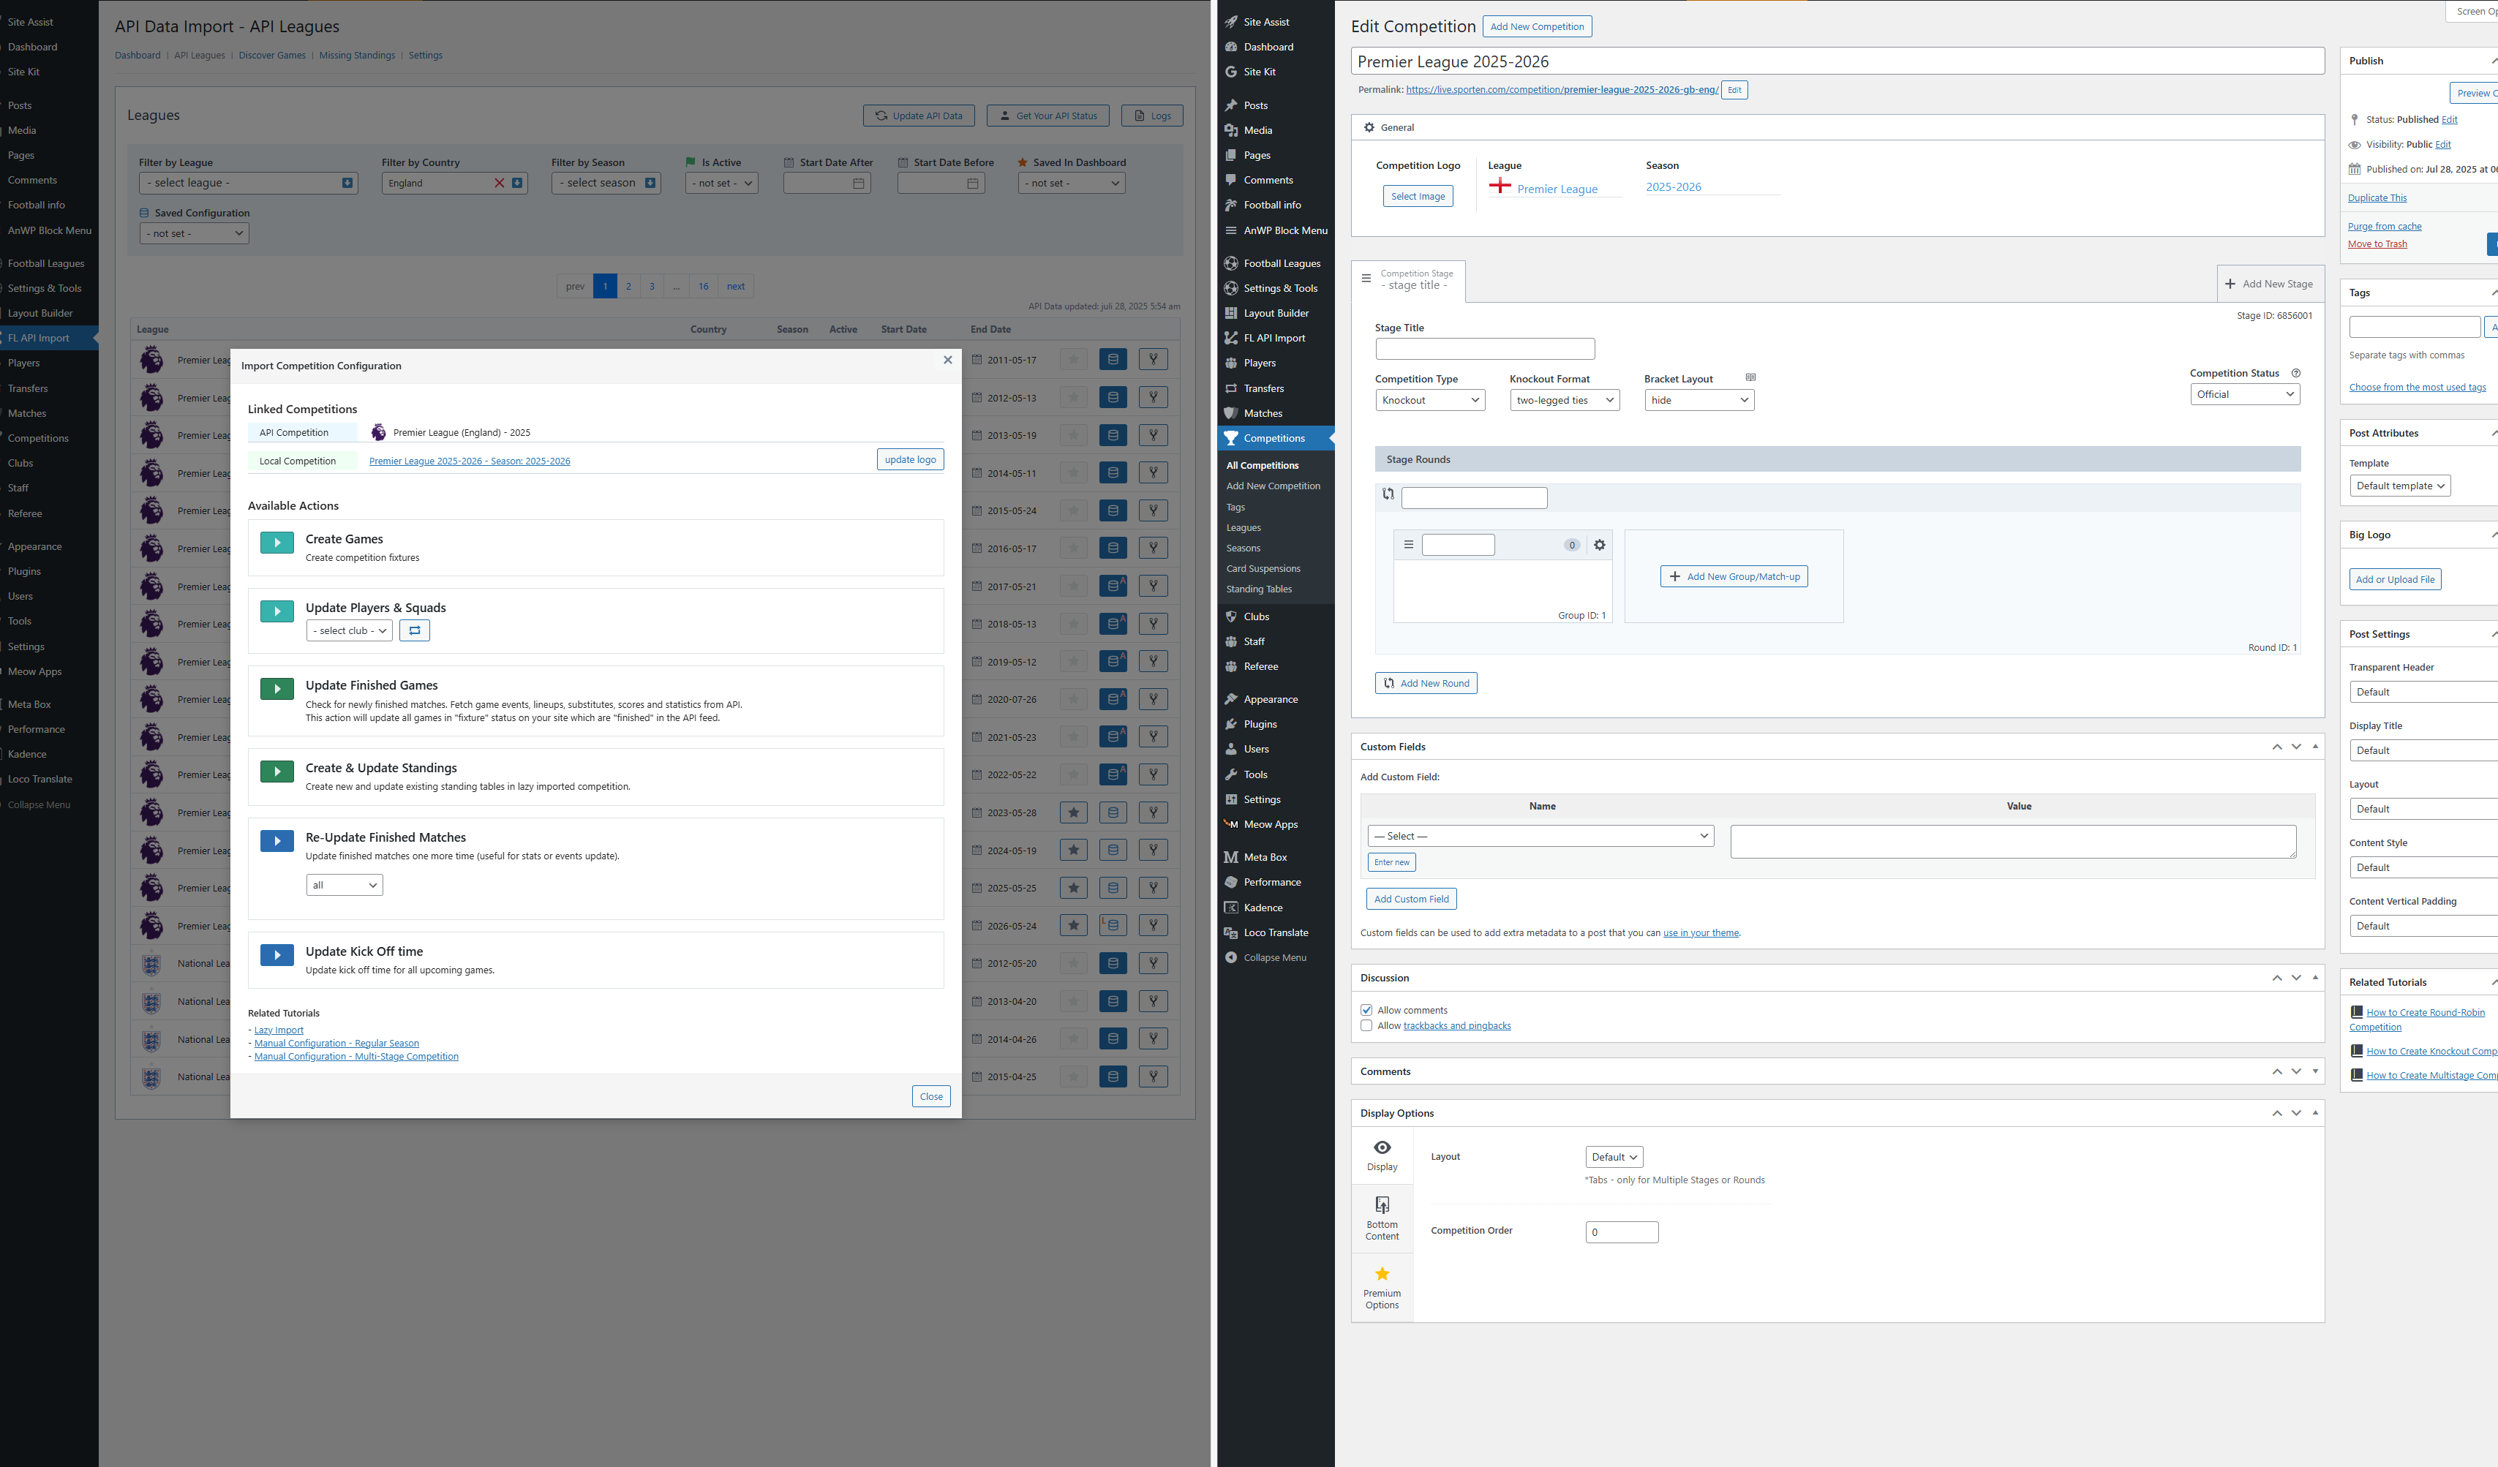Viewport: 2498px width, 1467px height.
Task: Move Discussion panel down
Action: click(2296, 978)
